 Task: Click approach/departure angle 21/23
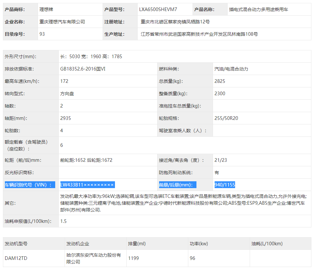pos(221,160)
